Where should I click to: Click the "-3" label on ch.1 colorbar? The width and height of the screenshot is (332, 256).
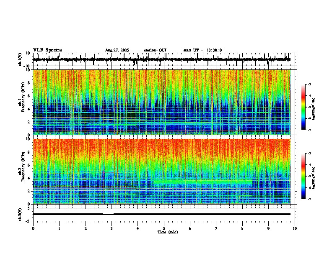(x=309, y=84)
